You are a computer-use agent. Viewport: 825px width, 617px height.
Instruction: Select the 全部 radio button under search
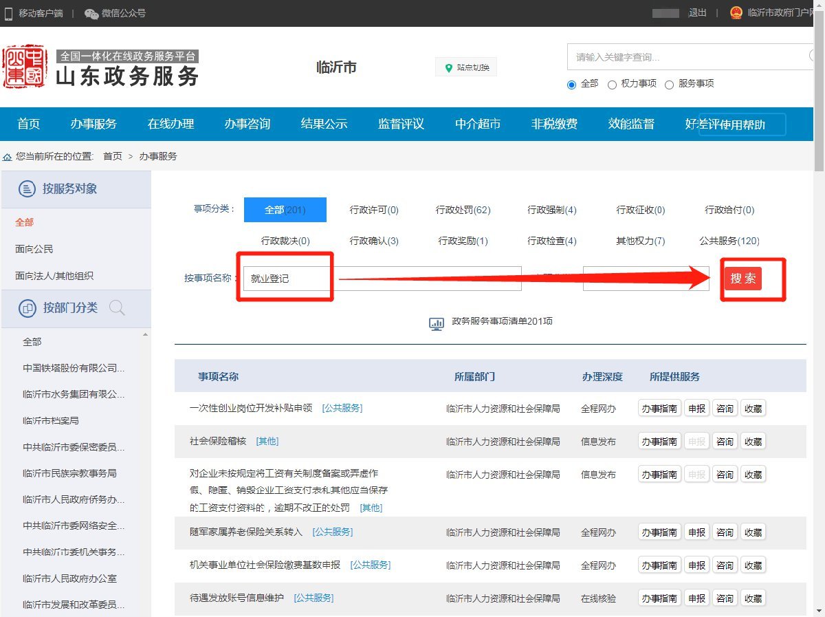[571, 85]
